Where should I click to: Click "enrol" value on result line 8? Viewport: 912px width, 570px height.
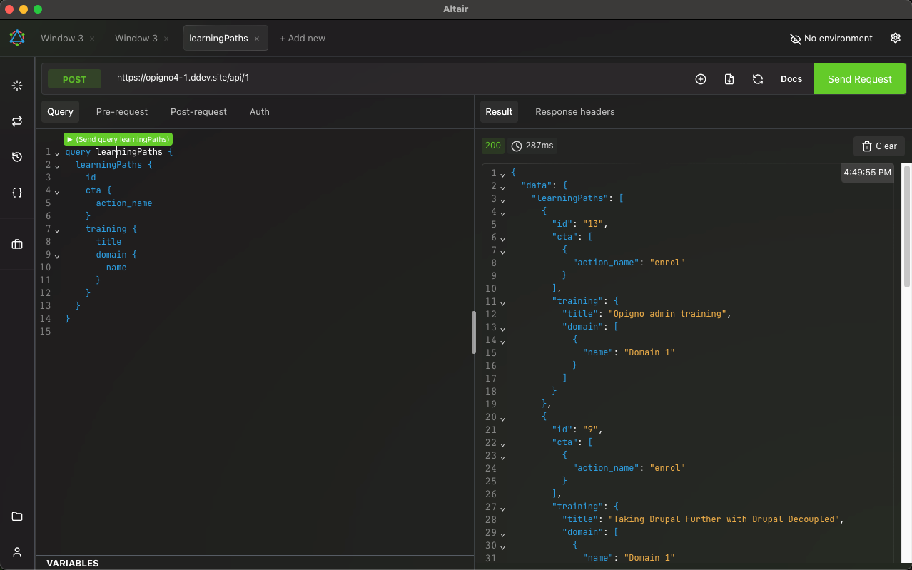click(667, 263)
